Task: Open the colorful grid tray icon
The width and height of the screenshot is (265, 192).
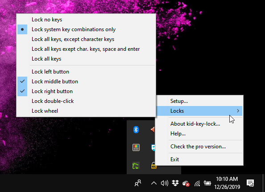Action: (136, 147)
